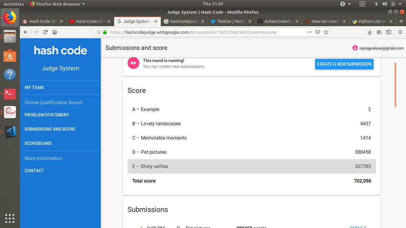Select the D – Pet pictures score row
This screenshot has width=406, height=228.
click(252, 152)
